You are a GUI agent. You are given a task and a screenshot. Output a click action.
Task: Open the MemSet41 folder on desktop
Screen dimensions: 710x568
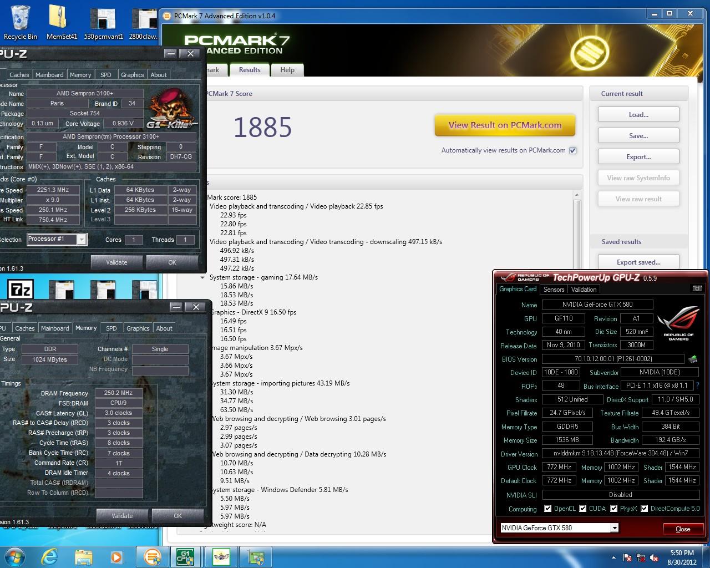62,22
